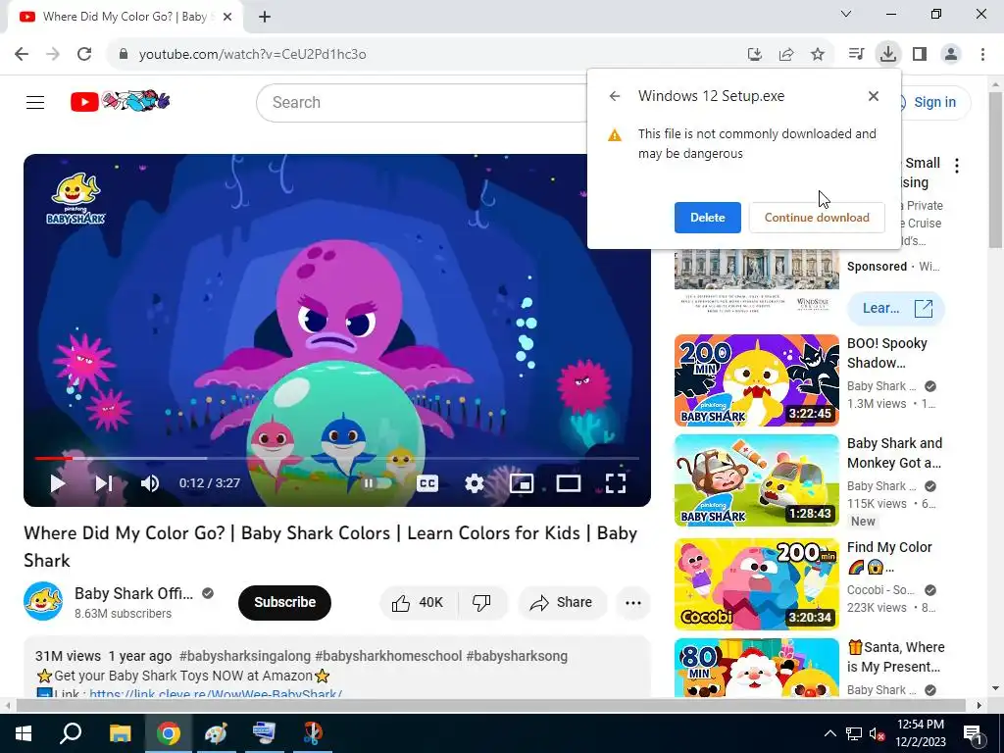The height and width of the screenshot is (753, 1004).
Task: Open Santa, Where is My Present title
Action: pyautogui.click(x=896, y=657)
